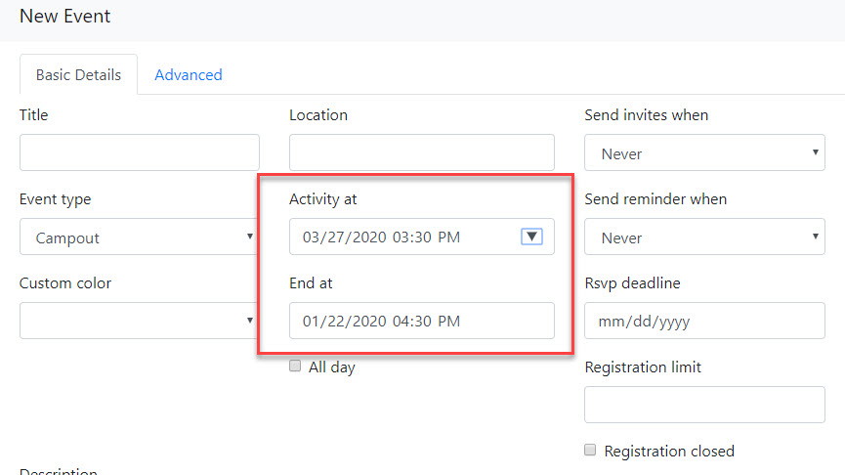Focus the Location input box
The width and height of the screenshot is (845, 475).
click(x=421, y=152)
